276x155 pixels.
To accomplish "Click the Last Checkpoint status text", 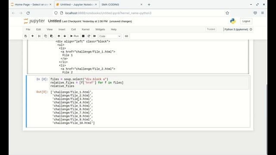I will (85, 21).
